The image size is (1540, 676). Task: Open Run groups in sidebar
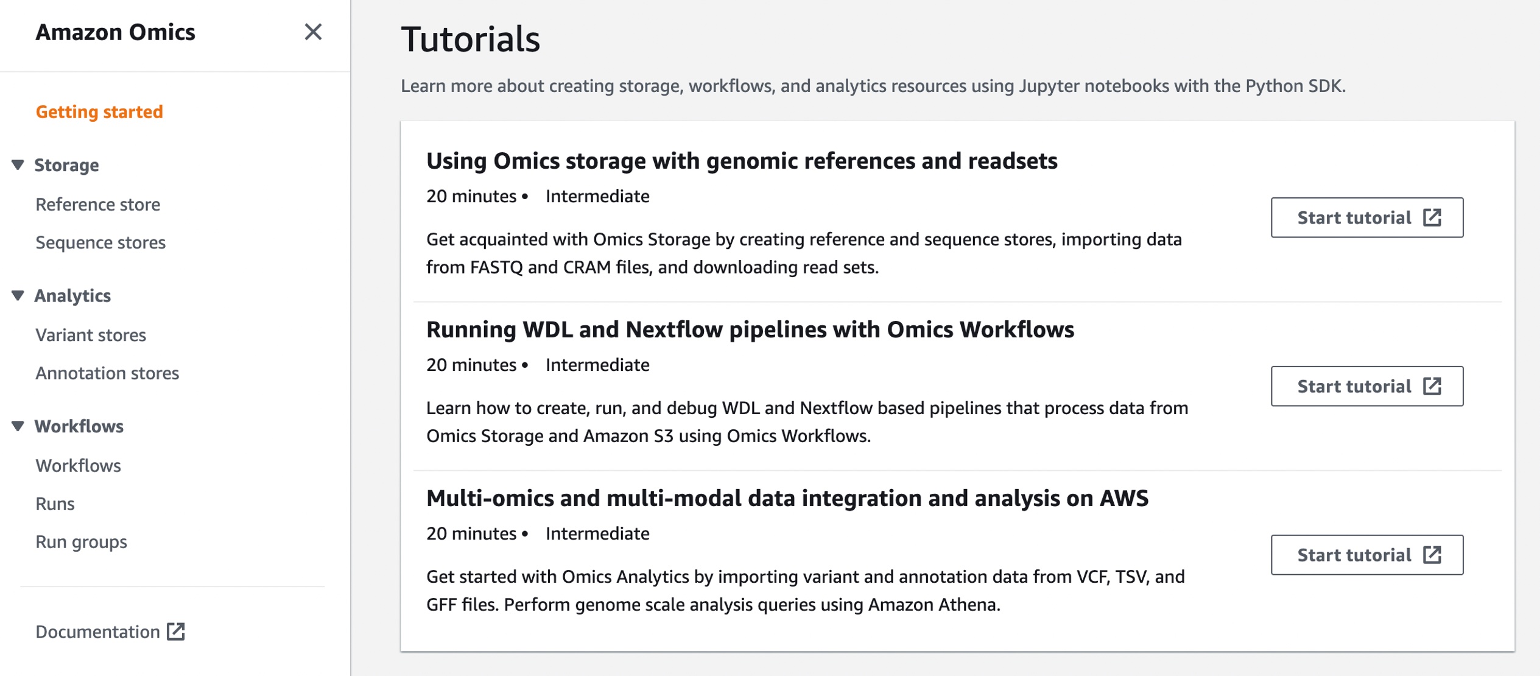tap(81, 541)
